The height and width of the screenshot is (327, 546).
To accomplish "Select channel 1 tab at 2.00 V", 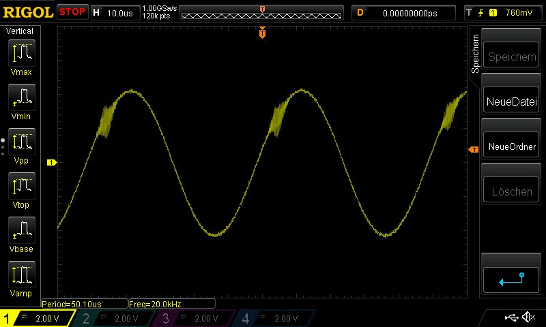I will click(x=38, y=318).
